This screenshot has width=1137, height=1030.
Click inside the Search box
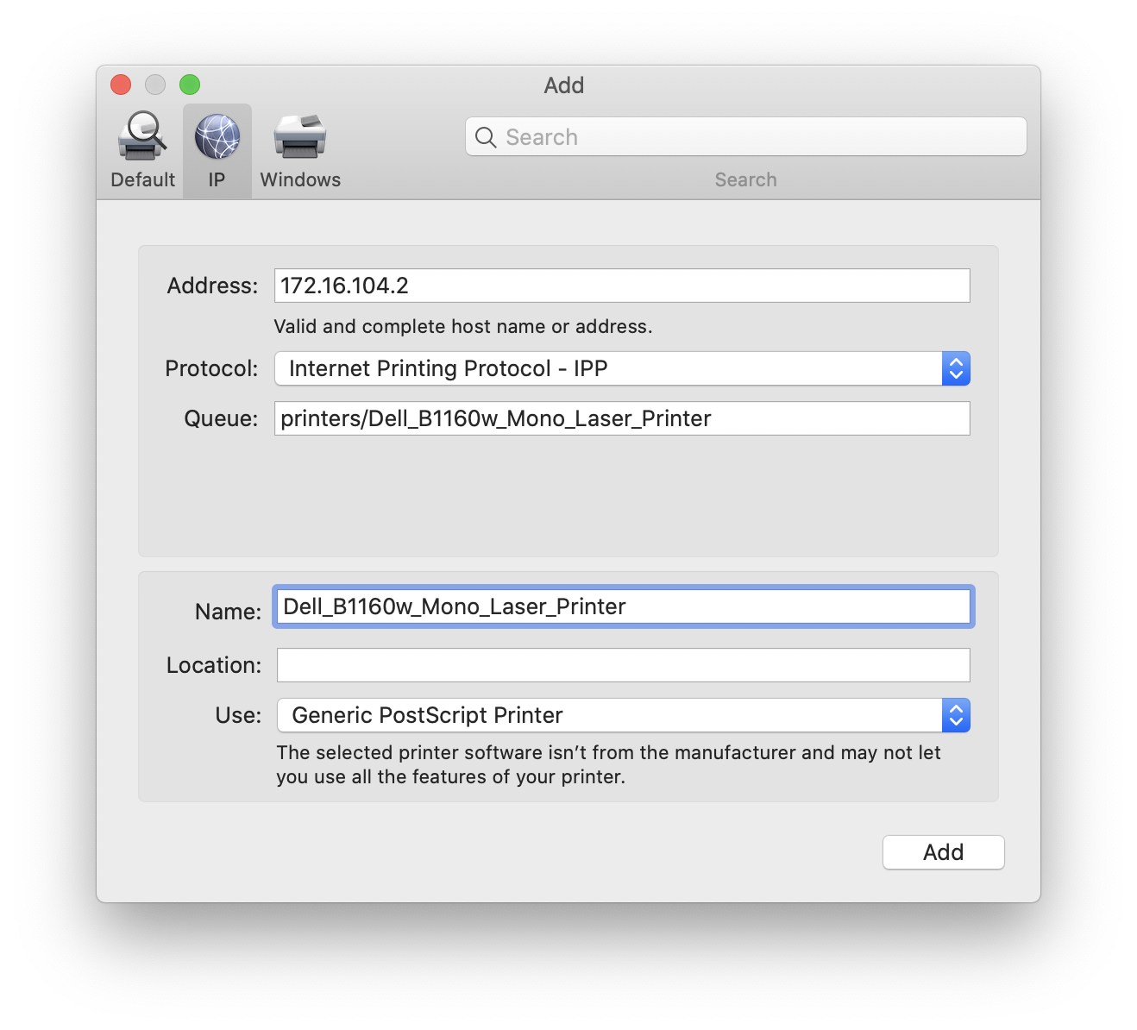tap(745, 136)
